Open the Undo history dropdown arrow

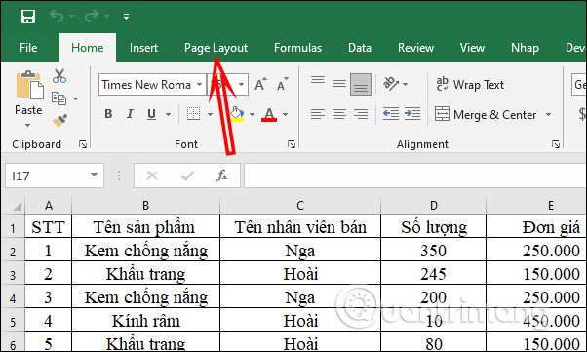click(x=71, y=17)
